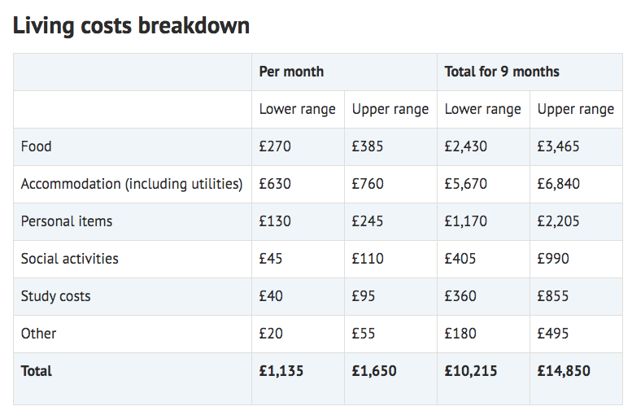Click the Other row label
The height and width of the screenshot is (415, 632).
(x=38, y=334)
